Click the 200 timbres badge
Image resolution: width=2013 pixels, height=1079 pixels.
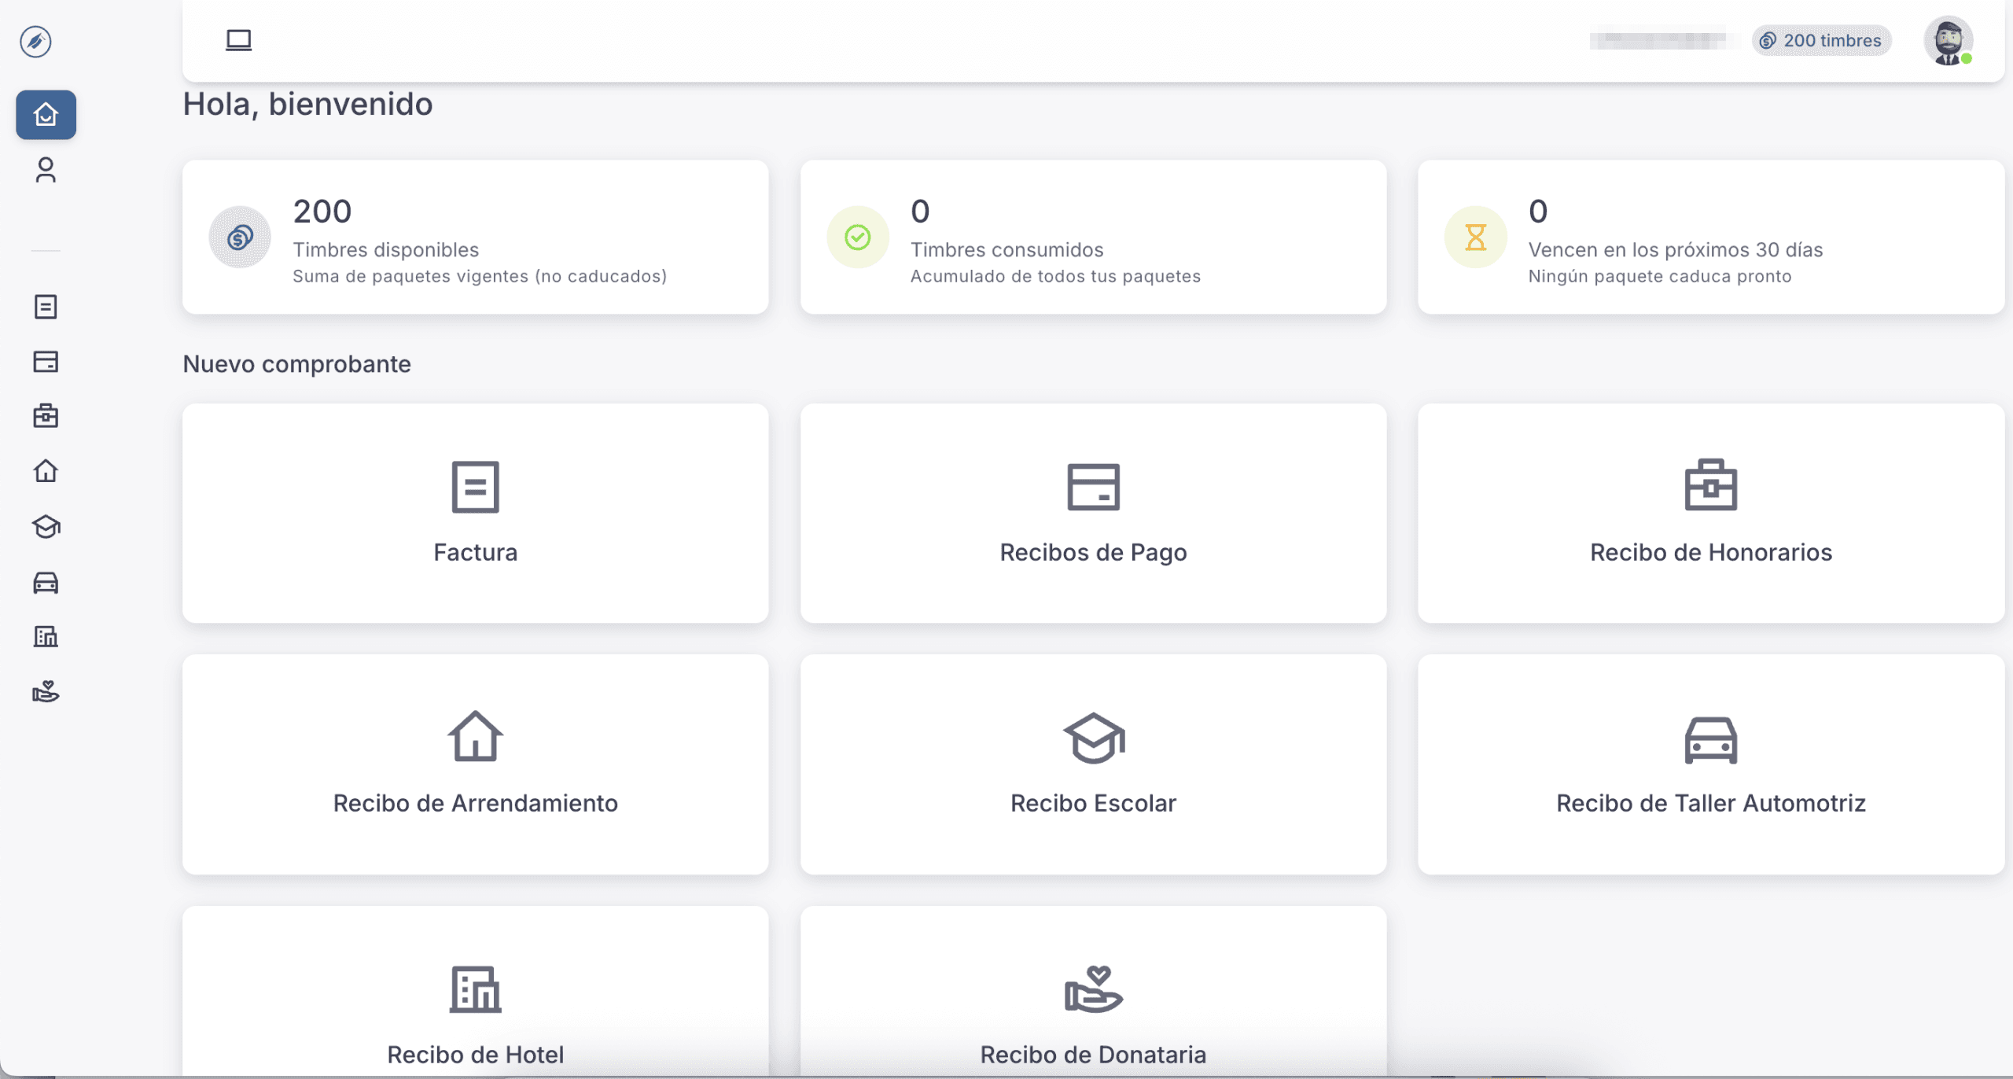(1821, 40)
